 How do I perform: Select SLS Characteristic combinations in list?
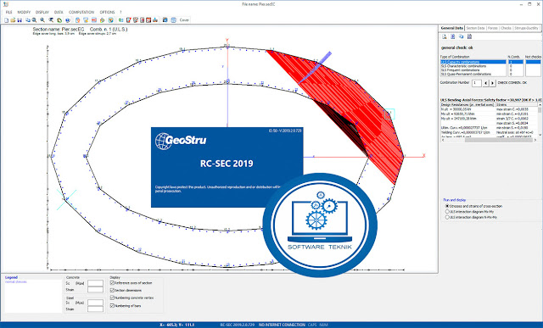pyautogui.click(x=473, y=66)
